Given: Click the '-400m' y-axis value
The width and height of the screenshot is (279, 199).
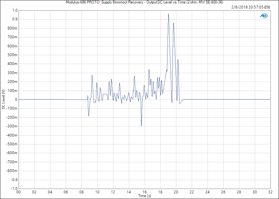Looking at the screenshot, I should click(x=12, y=135).
